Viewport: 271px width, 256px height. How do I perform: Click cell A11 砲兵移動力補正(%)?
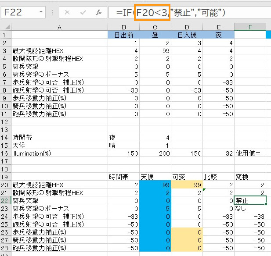coord(59,114)
